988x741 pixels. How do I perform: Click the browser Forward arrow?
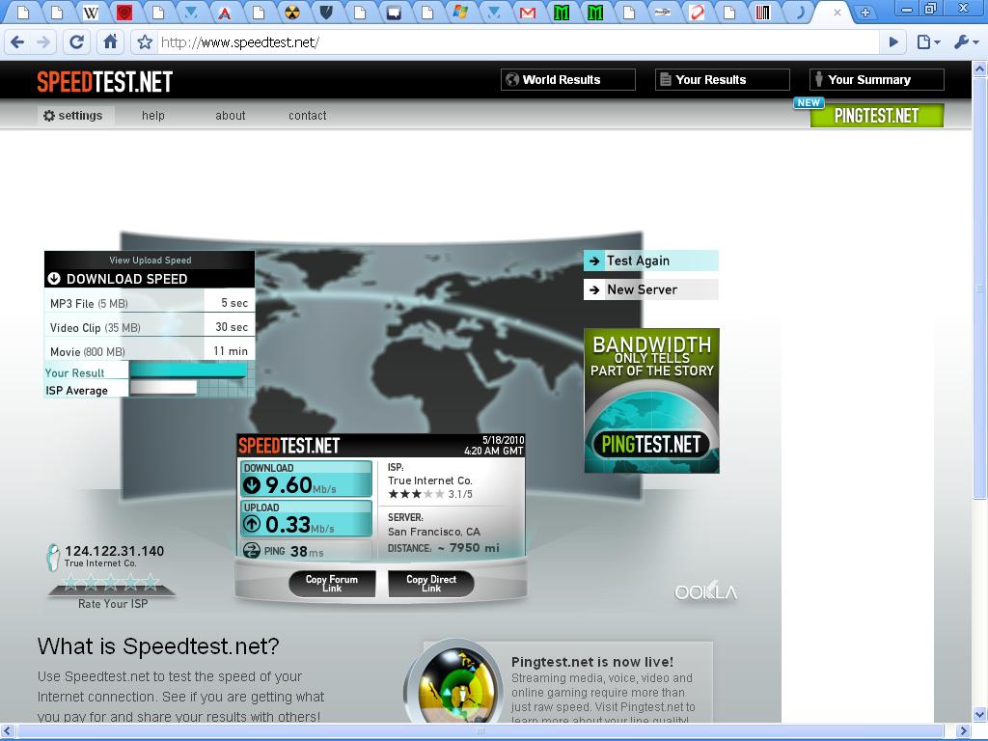point(43,42)
